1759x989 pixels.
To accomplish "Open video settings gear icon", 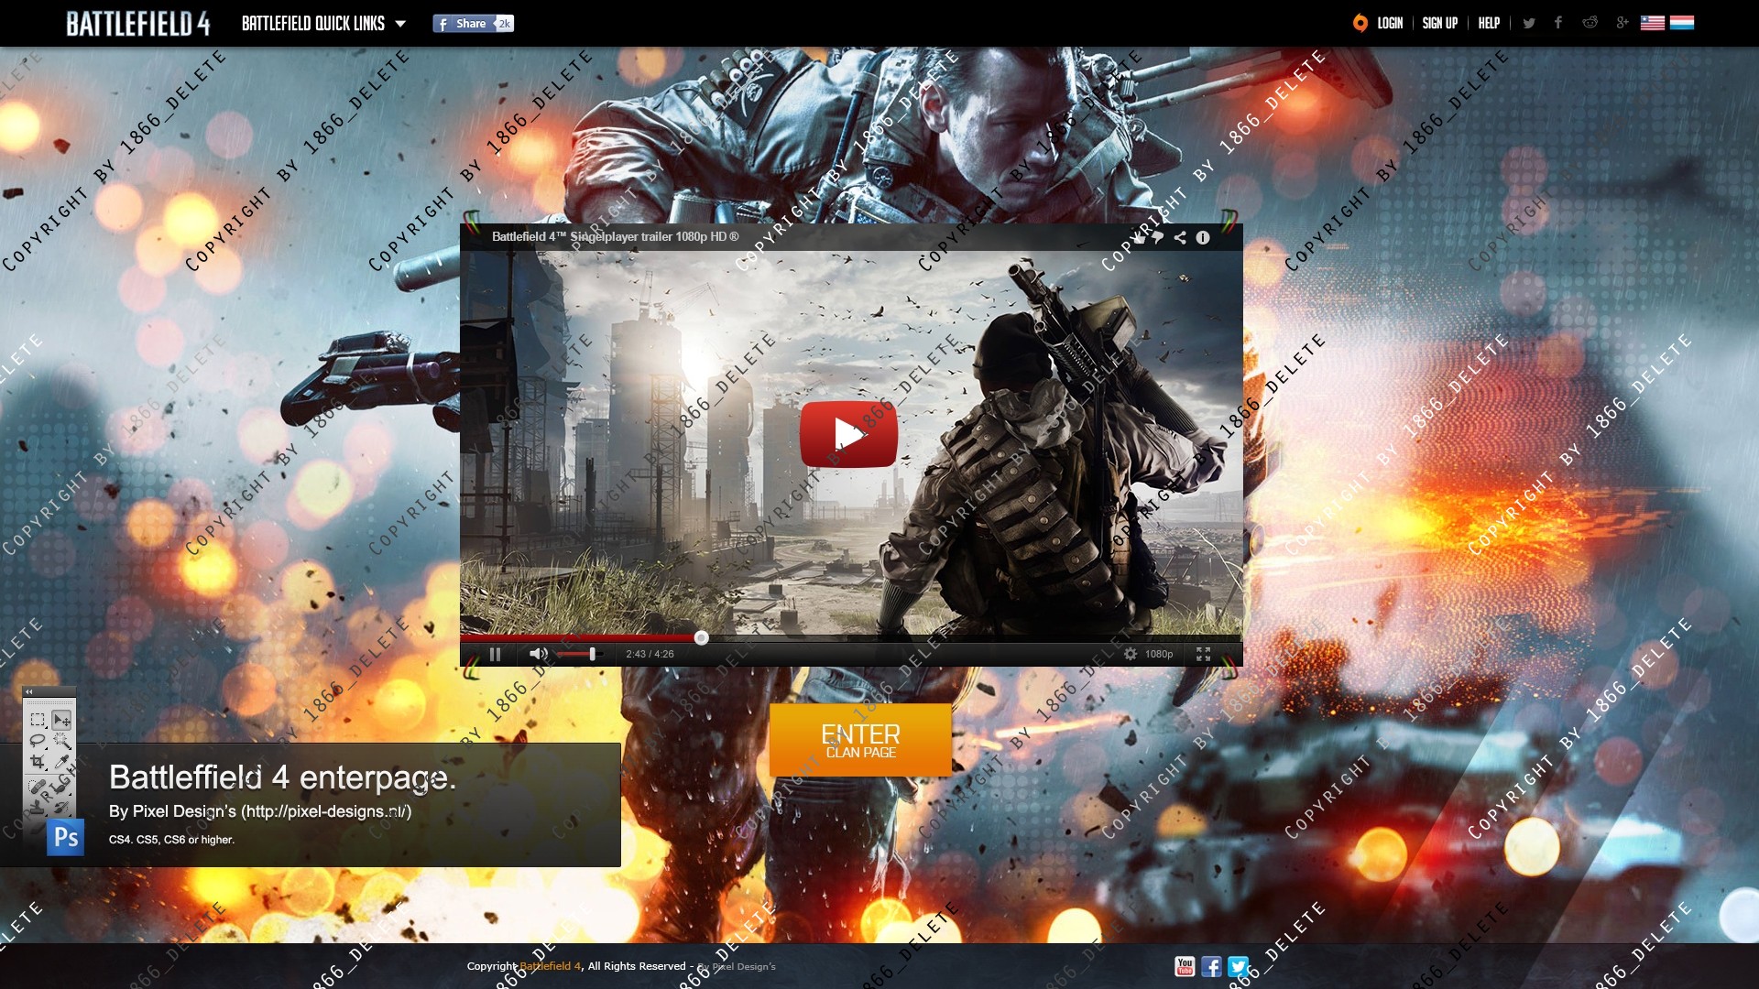I will pyautogui.click(x=1131, y=654).
